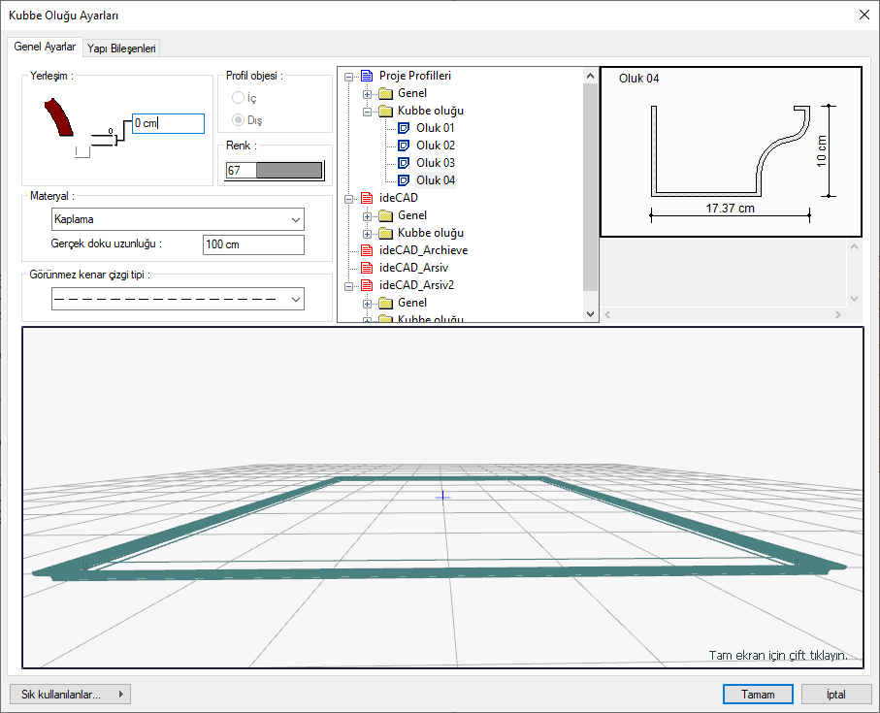880x713 pixels.
Task: Switch to the Yapı Bileşenleri tab
Action: pyautogui.click(x=121, y=48)
